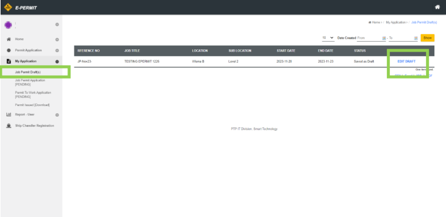The image size is (446, 217).
Task: Open the rows-per-page dropdown showing 10
Action: pos(328,38)
